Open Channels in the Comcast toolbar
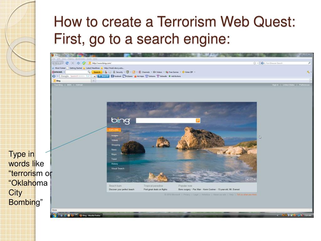This screenshot has width=321, height=241. 144,72
